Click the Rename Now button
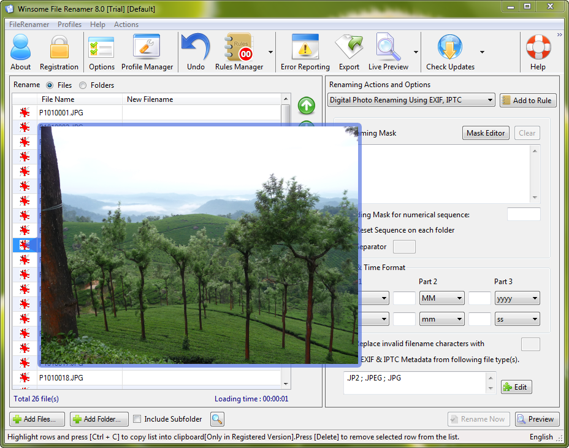Image resolution: width=569 pixels, height=448 pixels. coord(479,419)
